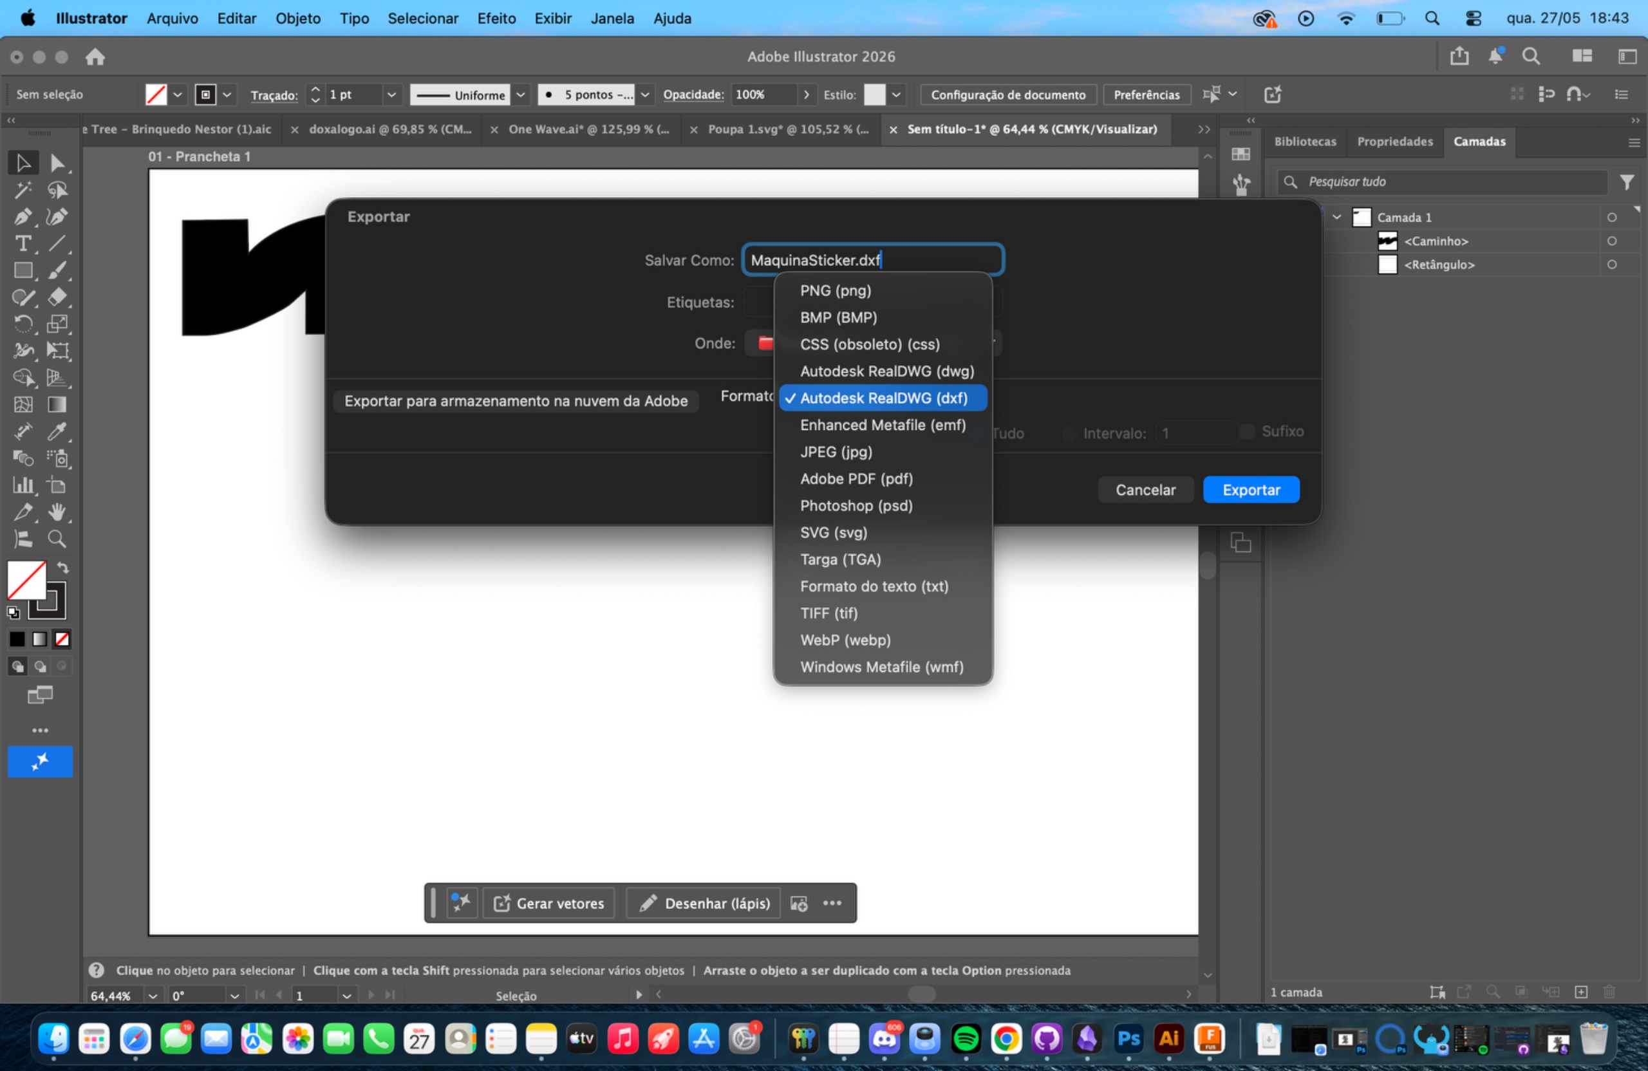Click the Share document icon

pos(1459,56)
